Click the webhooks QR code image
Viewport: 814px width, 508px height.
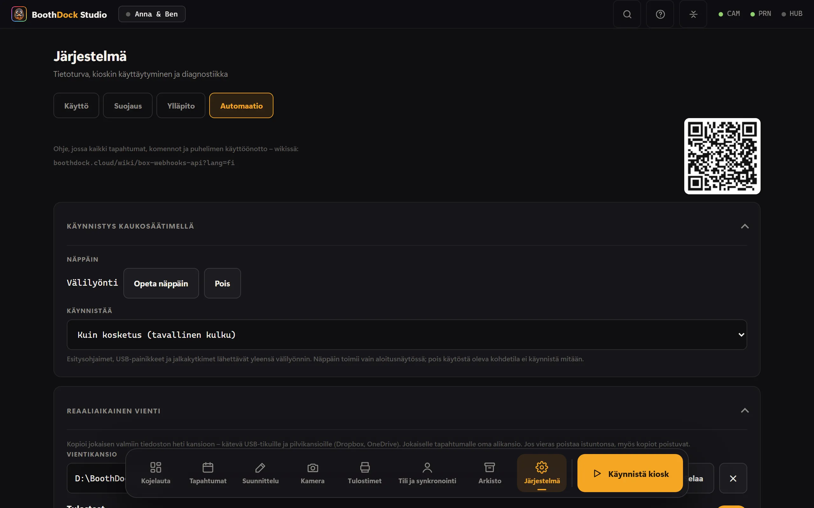pyautogui.click(x=722, y=156)
